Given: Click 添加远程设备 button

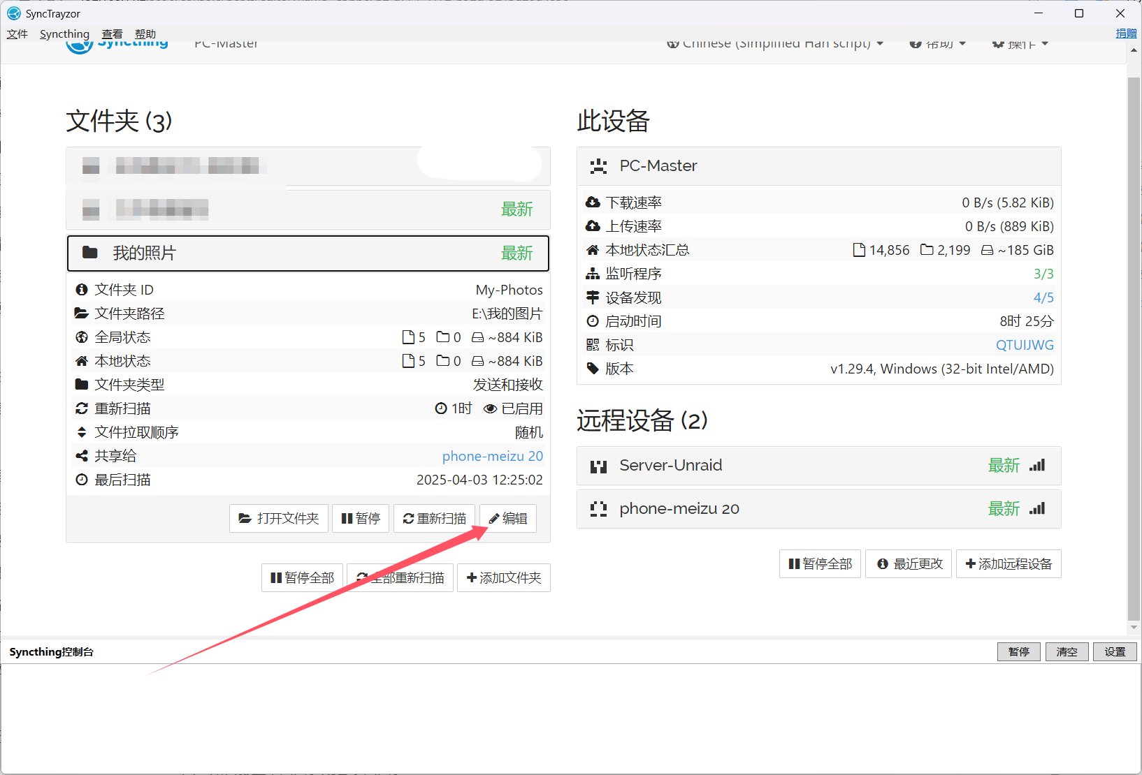Looking at the screenshot, I should [x=1008, y=563].
